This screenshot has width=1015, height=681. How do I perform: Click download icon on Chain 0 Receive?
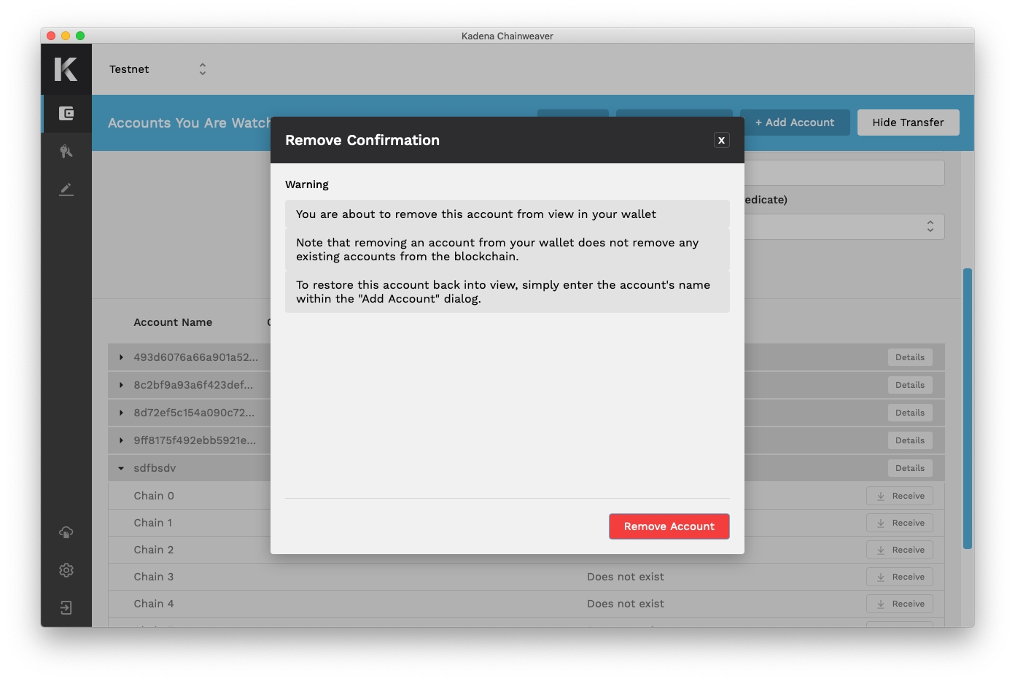point(881,496)
